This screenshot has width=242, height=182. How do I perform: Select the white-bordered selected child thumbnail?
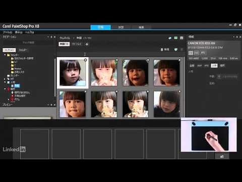coord(73,73)
